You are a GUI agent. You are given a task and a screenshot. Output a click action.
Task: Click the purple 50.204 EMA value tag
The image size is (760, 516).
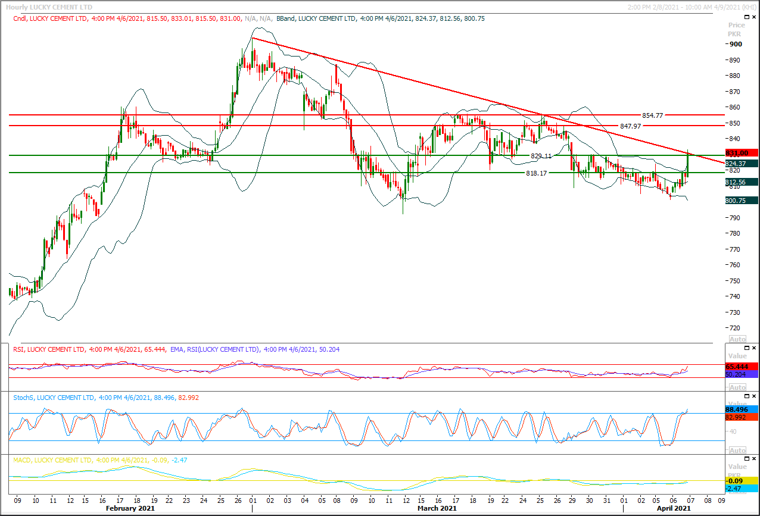coord(742,374)
